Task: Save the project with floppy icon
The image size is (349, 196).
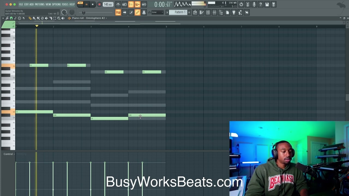Action: click(267, 4)
